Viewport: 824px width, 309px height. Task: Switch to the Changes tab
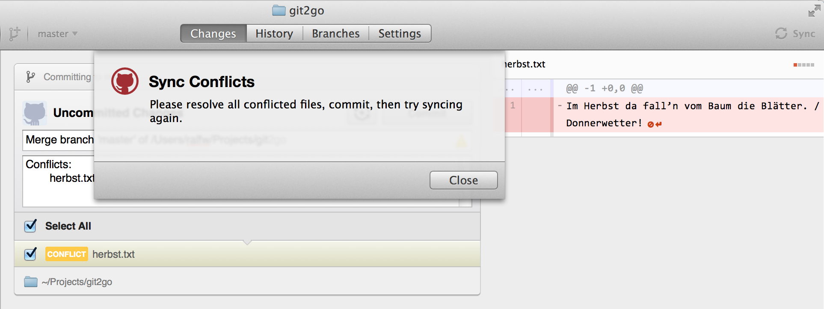[x=213, y=33]
